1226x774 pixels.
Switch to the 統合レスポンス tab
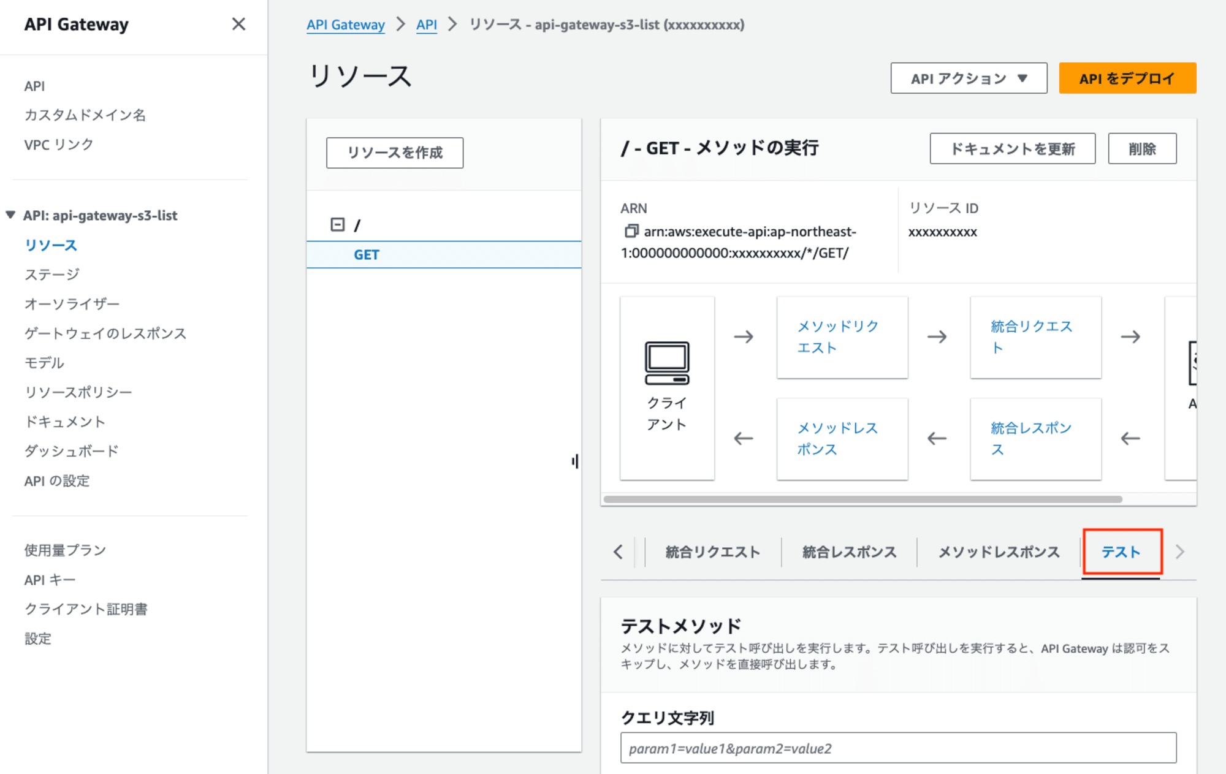(850, 552)
